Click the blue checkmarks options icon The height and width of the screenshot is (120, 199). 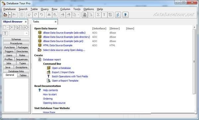(118, 15)
